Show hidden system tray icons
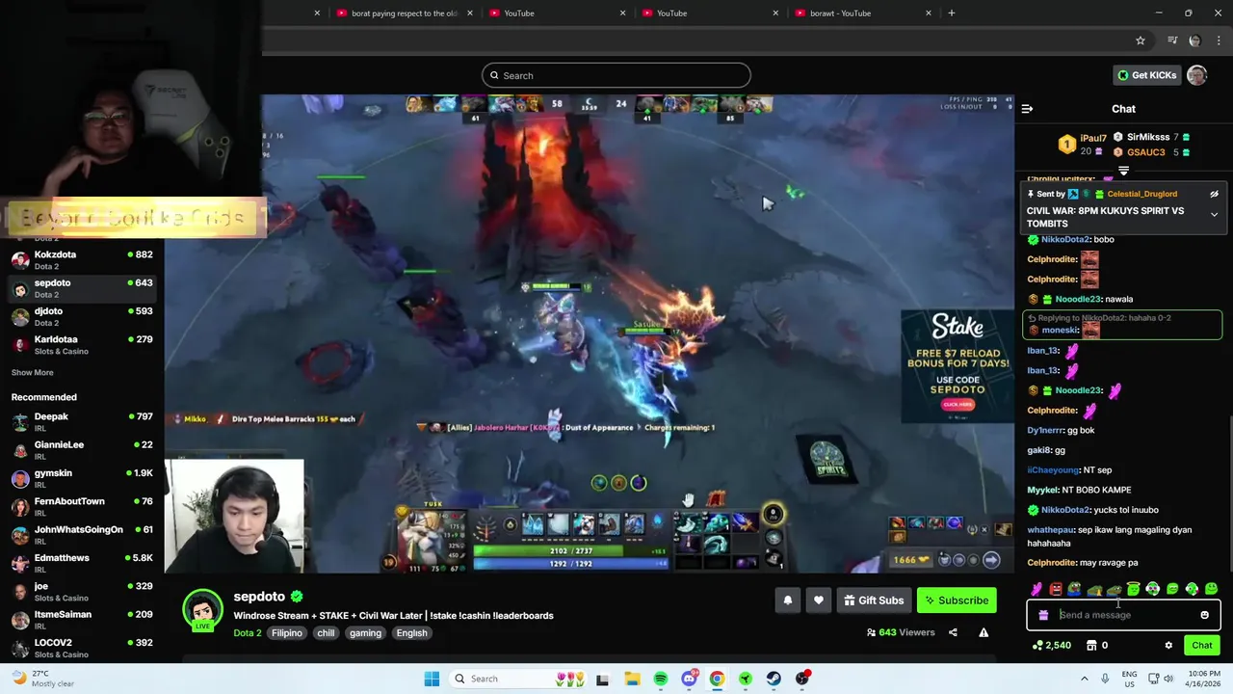The width and height of the screenshot is (1233, 694). [1084, 679]
